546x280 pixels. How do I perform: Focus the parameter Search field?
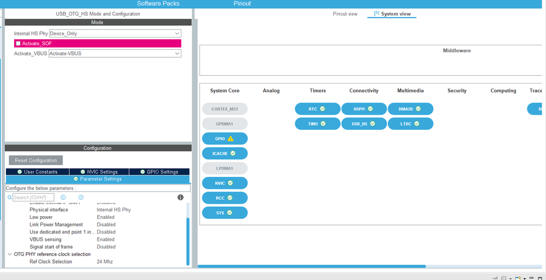[33, 198]
